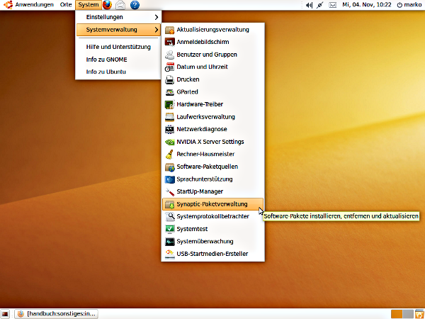Click the Hardware-Treiber icon
This screenshot has width=425, height=319.
click(170, 104)
